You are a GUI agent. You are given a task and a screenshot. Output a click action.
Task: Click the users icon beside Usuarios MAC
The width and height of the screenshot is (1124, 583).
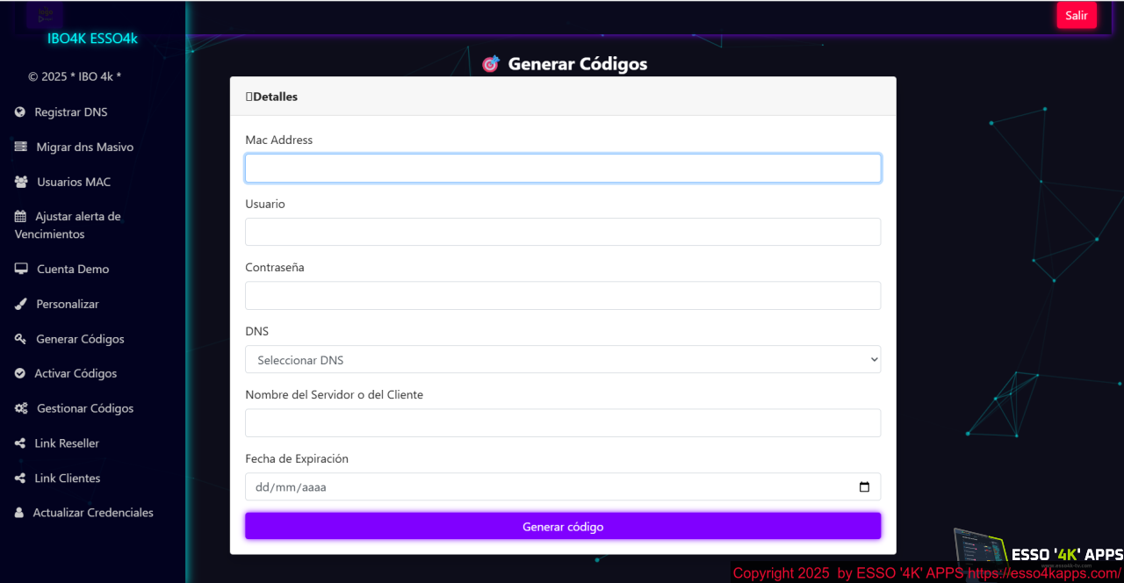(x=21, y=183)
